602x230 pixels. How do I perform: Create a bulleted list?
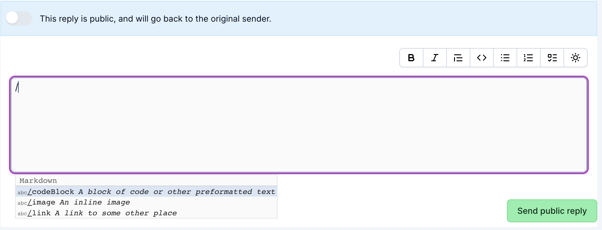[505, 58]
